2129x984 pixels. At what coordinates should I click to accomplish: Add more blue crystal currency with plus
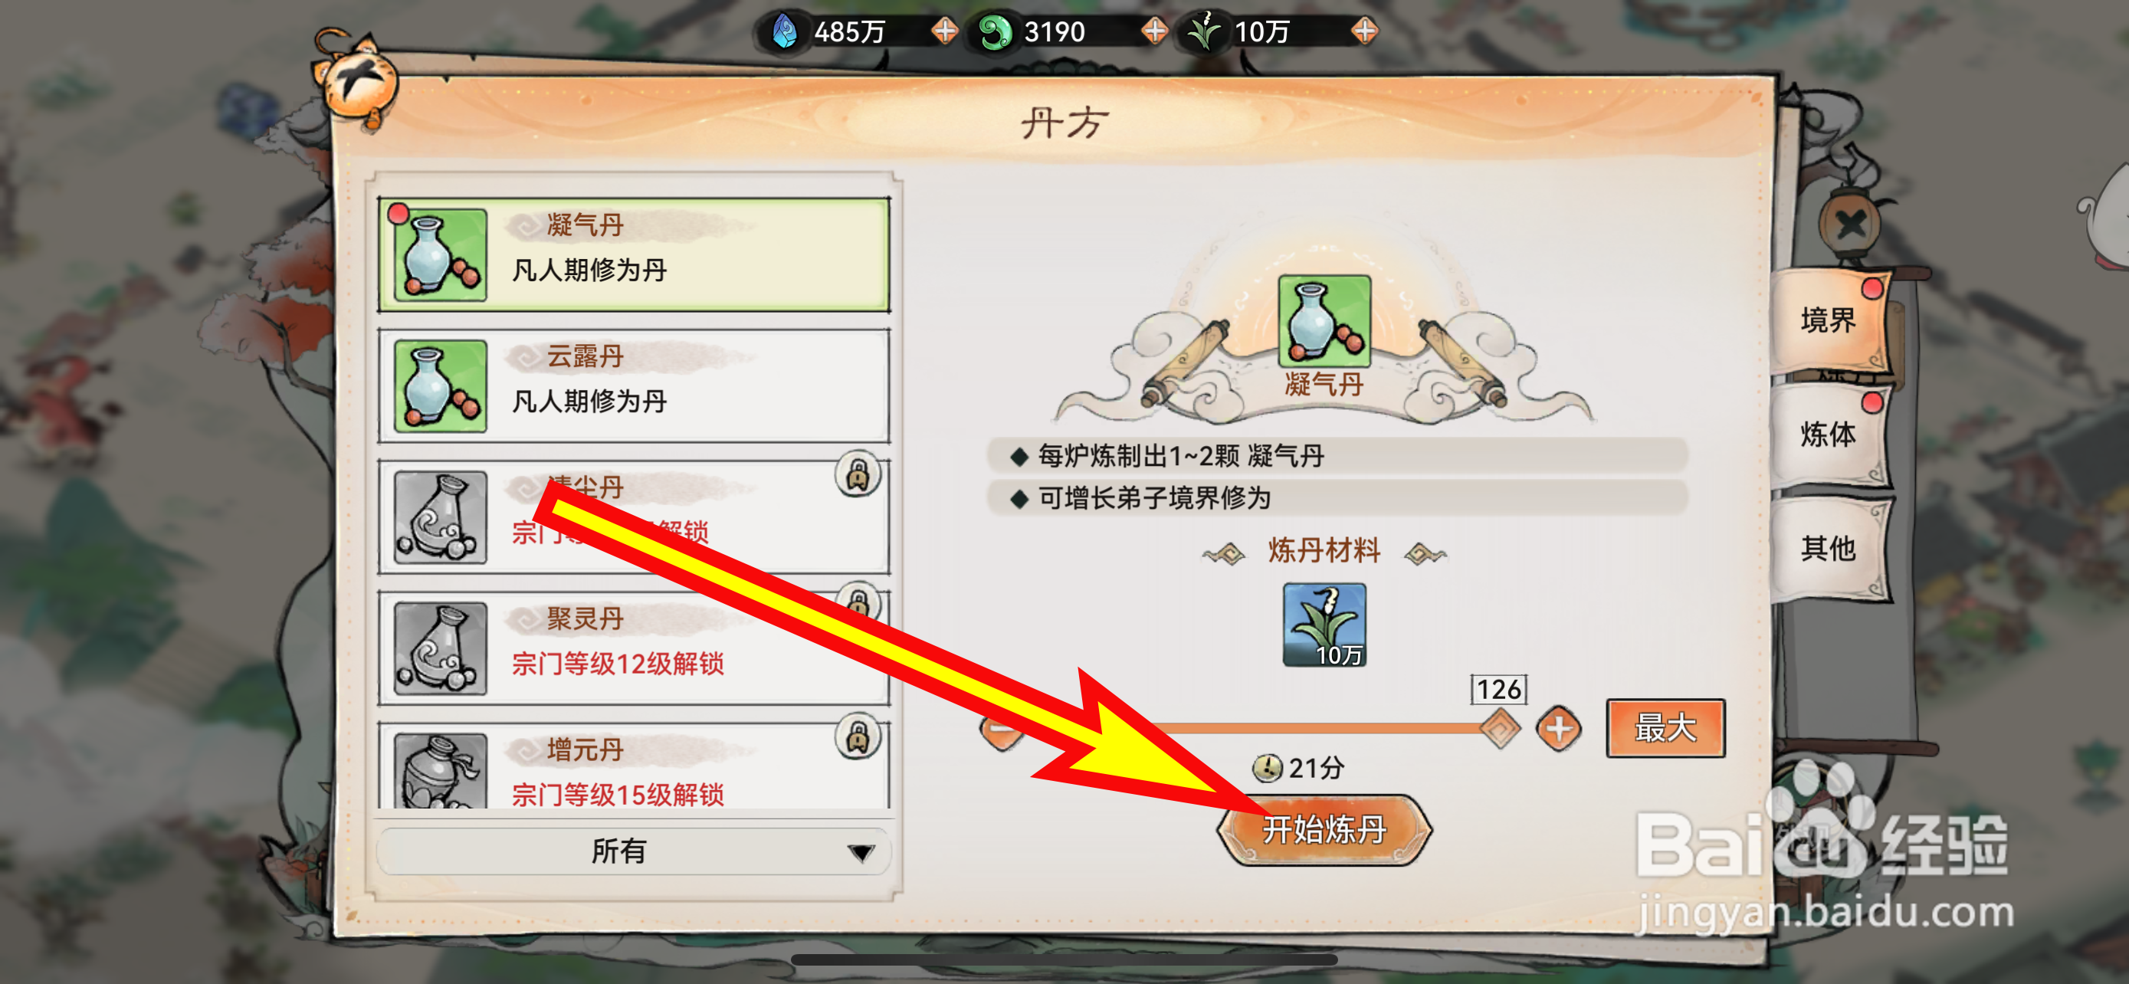(x=945, y=31)
